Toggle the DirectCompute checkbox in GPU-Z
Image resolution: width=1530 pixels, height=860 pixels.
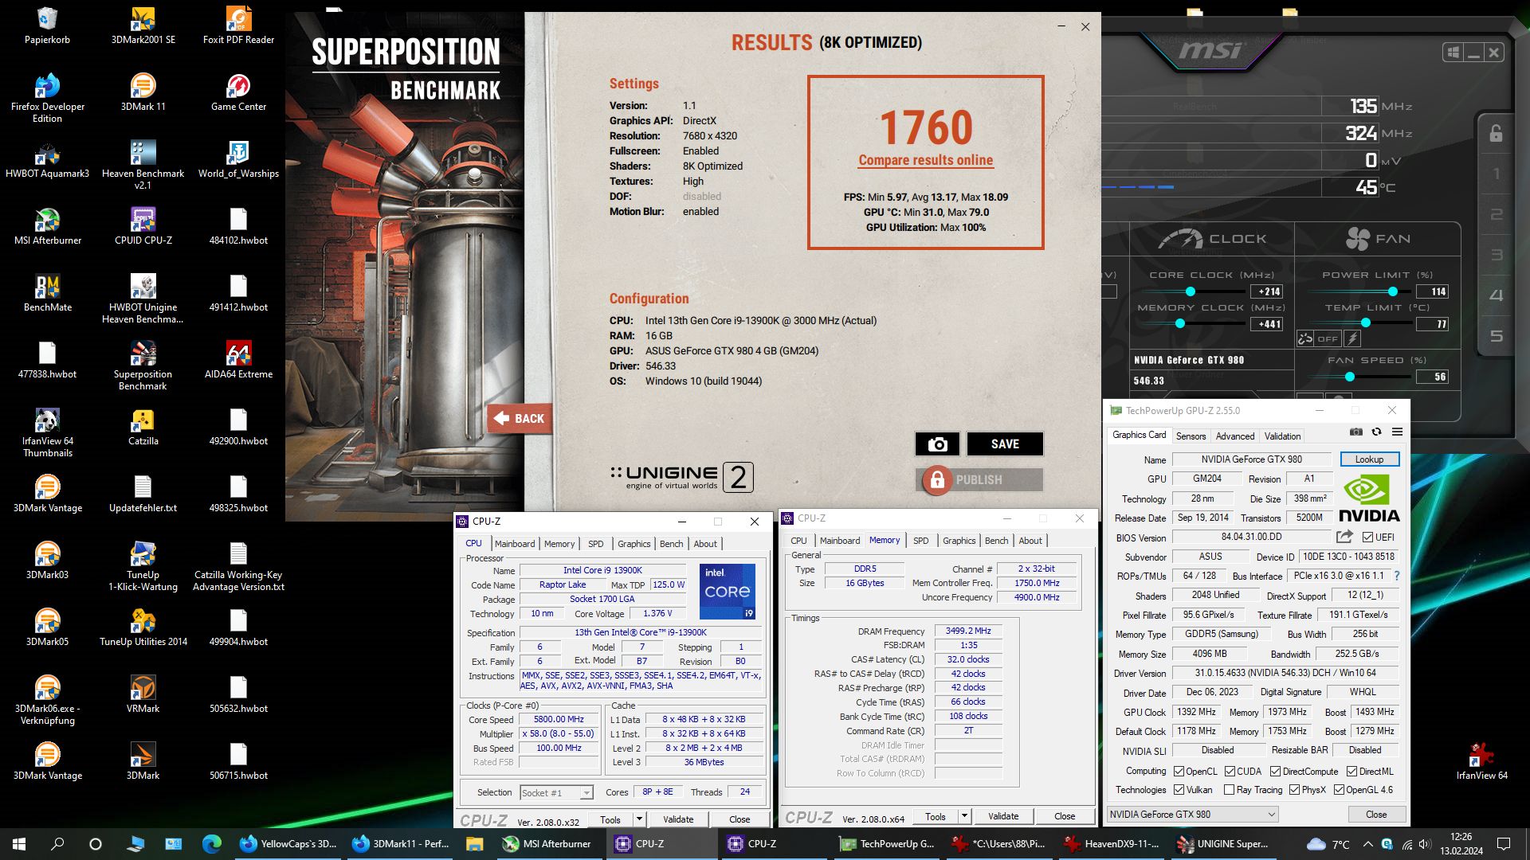(x=1275, y=771)
